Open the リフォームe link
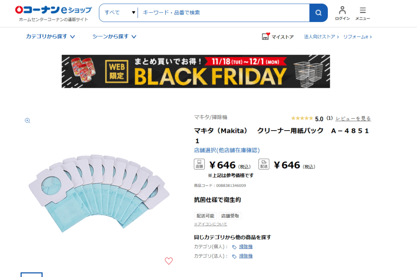Image resolution: width=417 pixels, height=277 pixels. point(357,37)
